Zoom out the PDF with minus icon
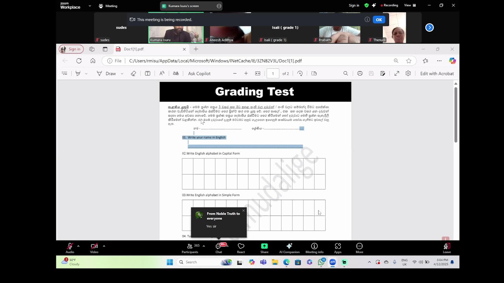Screen dimensions: 504x283 pos(235,74)
